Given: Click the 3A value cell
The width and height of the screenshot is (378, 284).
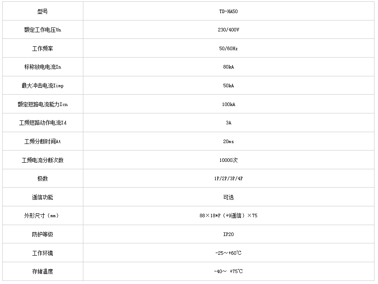Looking at the screenshot, I should tap(228, 123).
